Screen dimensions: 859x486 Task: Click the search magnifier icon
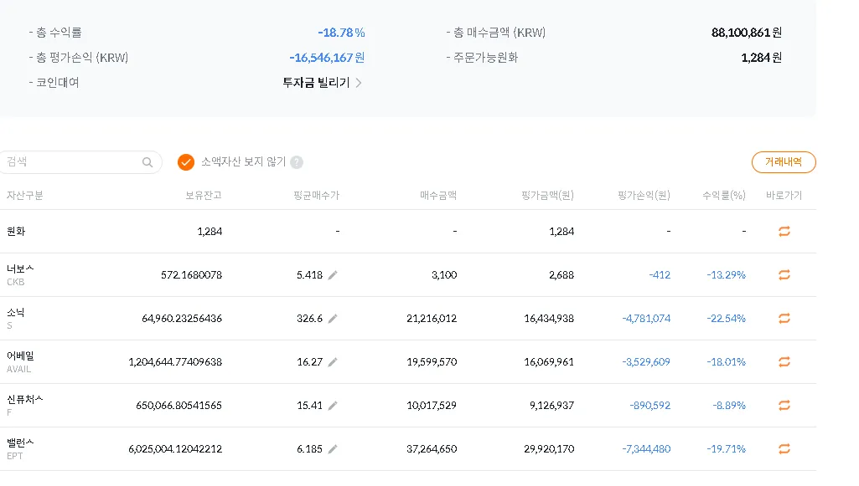coord(147,162)
